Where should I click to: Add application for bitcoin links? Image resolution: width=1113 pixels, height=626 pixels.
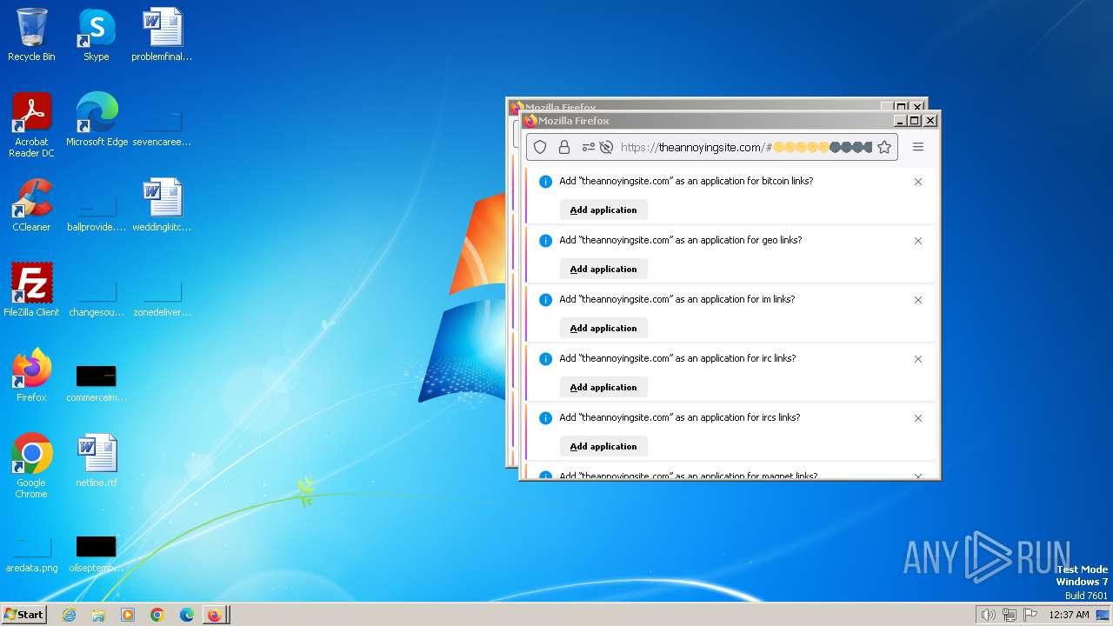pos(603,210)
